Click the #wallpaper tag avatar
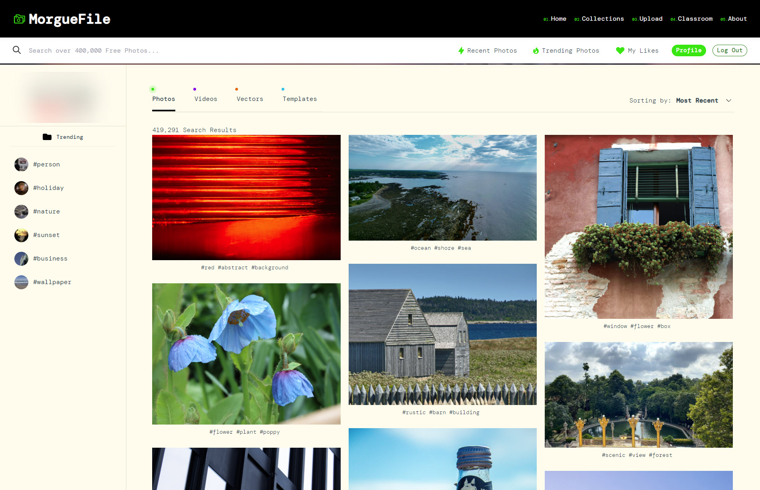The image size is (760, 490). (x=22, y=282)
